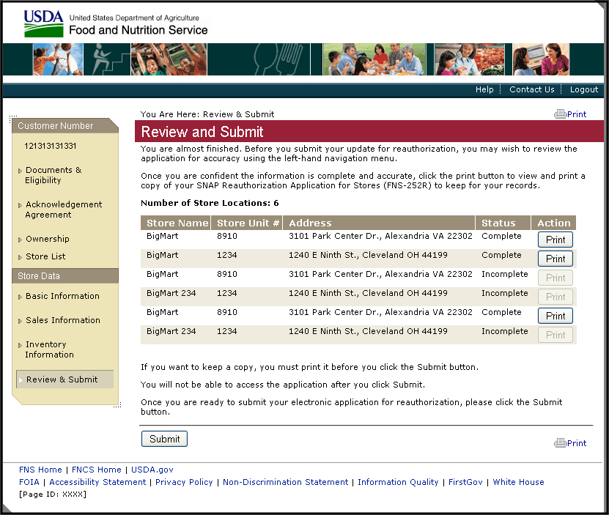This screenshot has height=515, width=609.
Task: Go to Basic Information section
Action: tap(62, 296)
